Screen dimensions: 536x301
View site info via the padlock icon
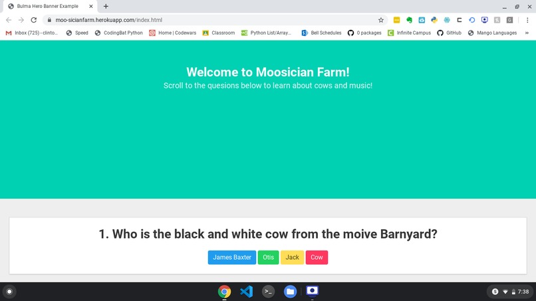click(49, 20)
